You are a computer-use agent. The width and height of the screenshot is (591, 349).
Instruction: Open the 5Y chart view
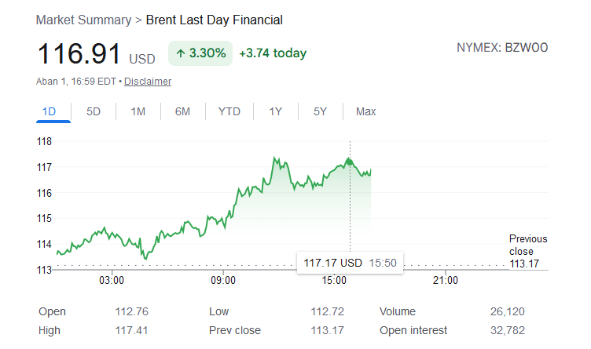[x=320, y=111]
